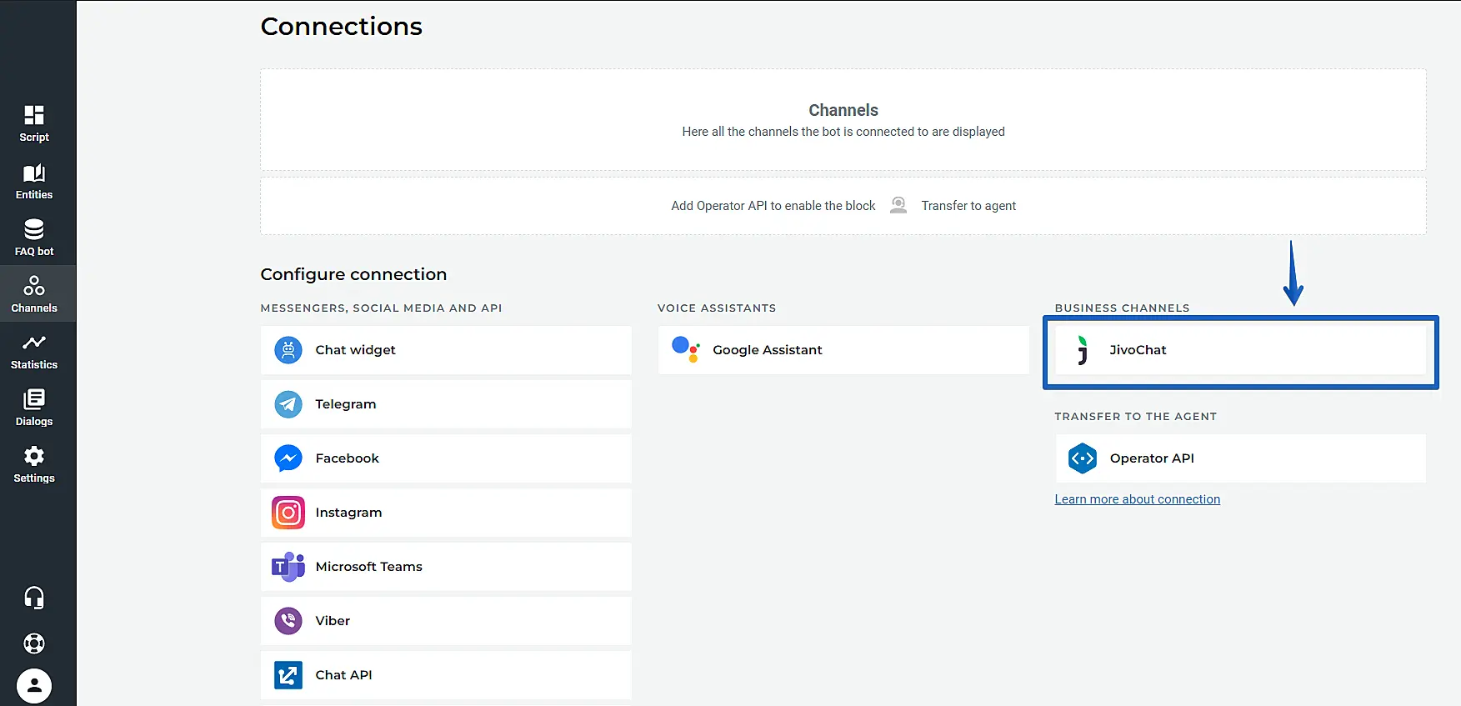Select the Chat API connection
Viewport: 1461px width, 706px height.
click(x=446, y=675)
